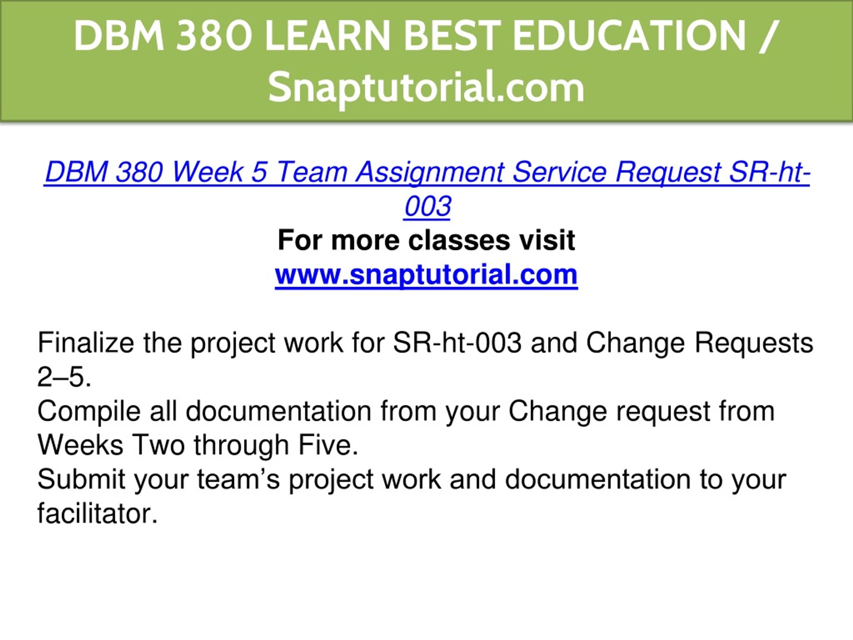Click the 'SR-ht-003' text in the body paragraph
Screen dimensions: 853x640
tap(457, 343)
